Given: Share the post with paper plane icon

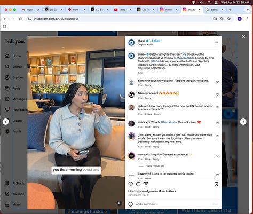Looking at the screenshot, I should 146,184.
